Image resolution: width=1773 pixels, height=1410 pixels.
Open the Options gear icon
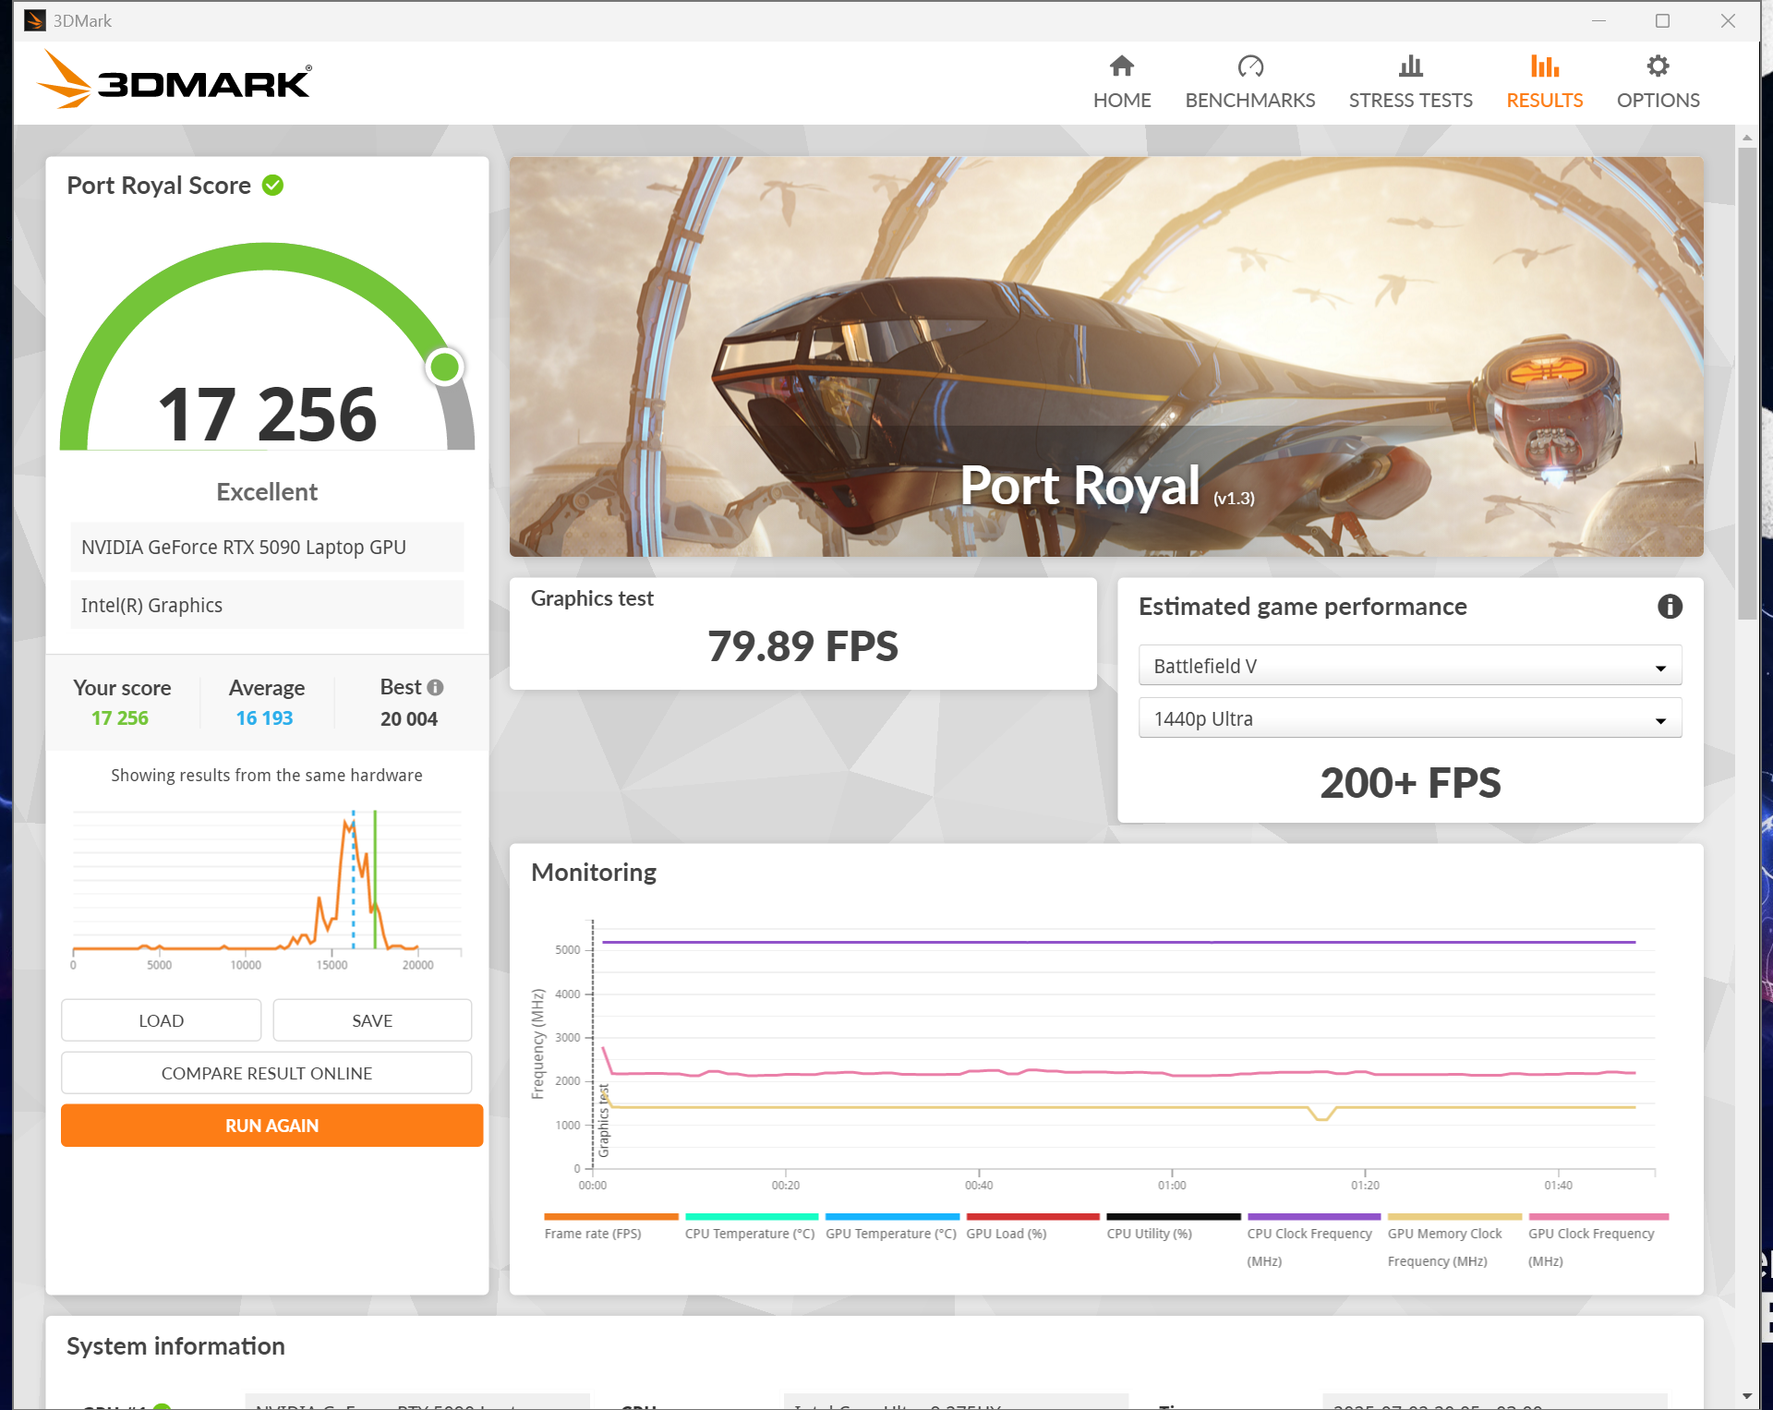pos(1658,66)
